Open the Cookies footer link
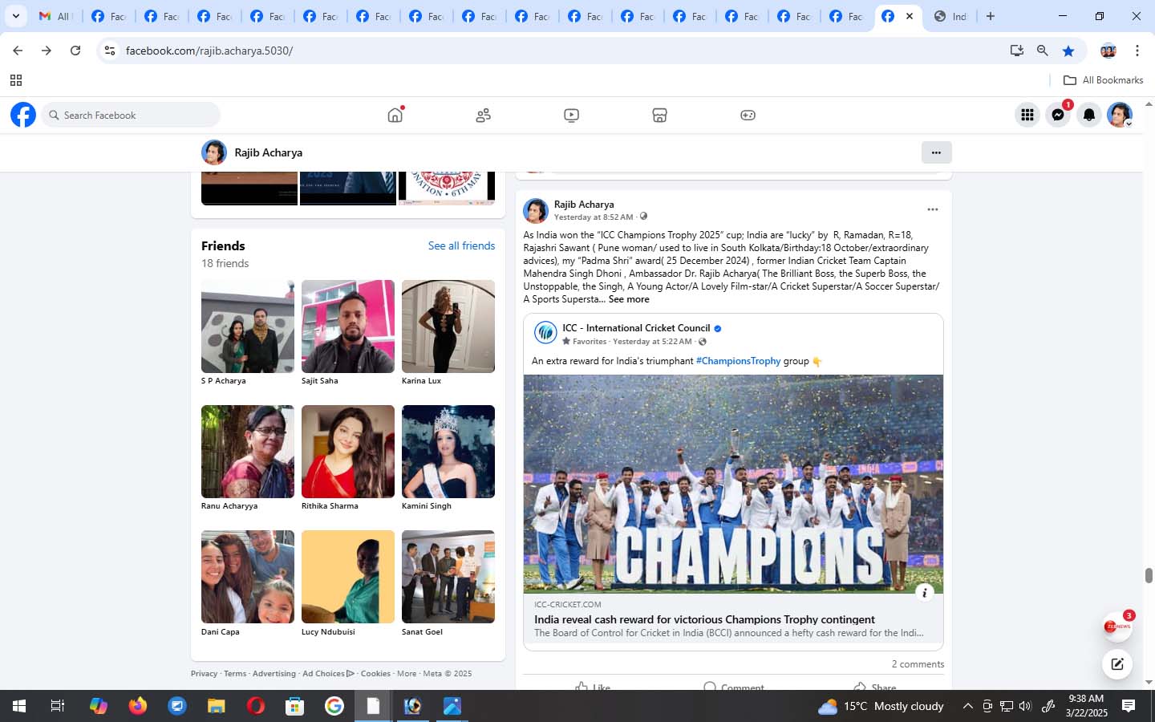The image size is (1155, 722). tap(375, 674)
